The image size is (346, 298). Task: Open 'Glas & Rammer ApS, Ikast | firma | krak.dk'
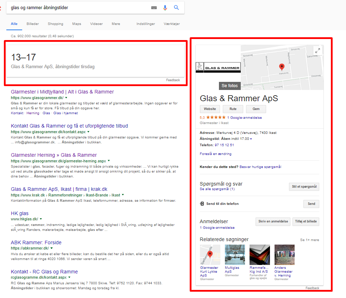(59, 189)
